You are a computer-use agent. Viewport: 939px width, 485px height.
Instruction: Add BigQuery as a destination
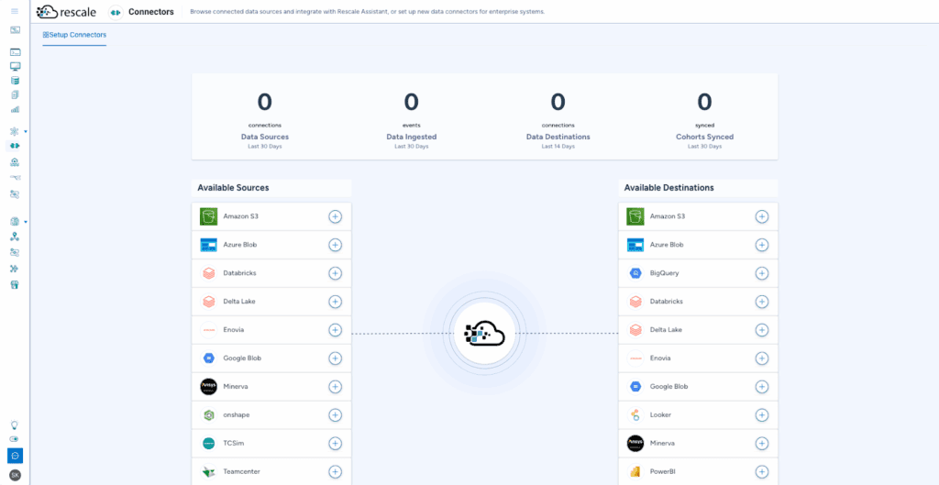761,273
